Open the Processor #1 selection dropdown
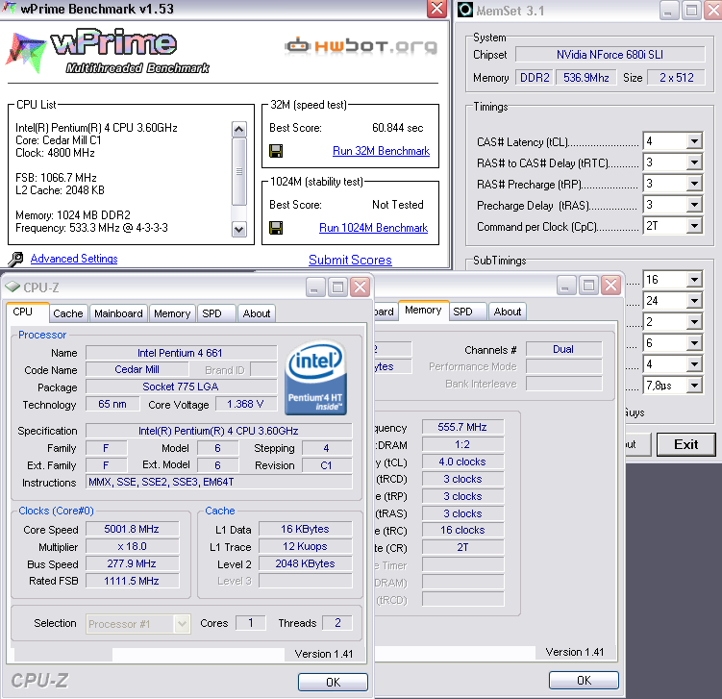The image size is (722, 699). pyautogui.click(x=183, y=624)
